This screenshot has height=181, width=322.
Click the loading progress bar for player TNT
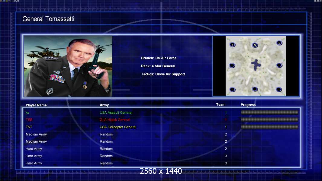point(269,127)
